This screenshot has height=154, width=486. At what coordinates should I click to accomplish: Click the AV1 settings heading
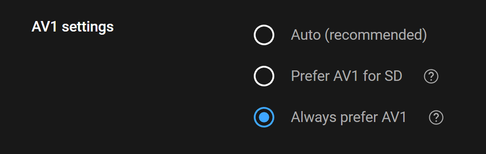72,27
